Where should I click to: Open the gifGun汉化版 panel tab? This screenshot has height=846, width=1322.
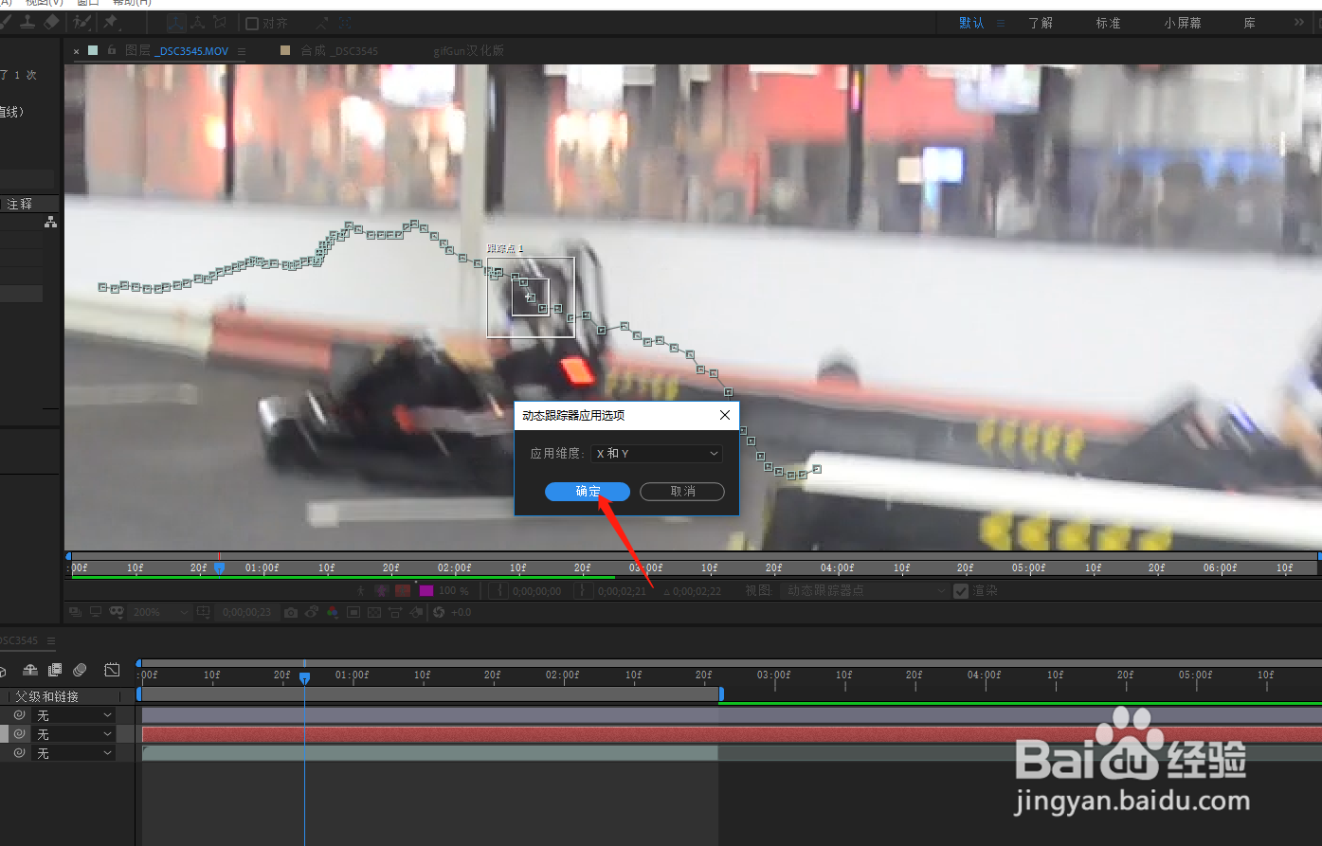(468, 50)
